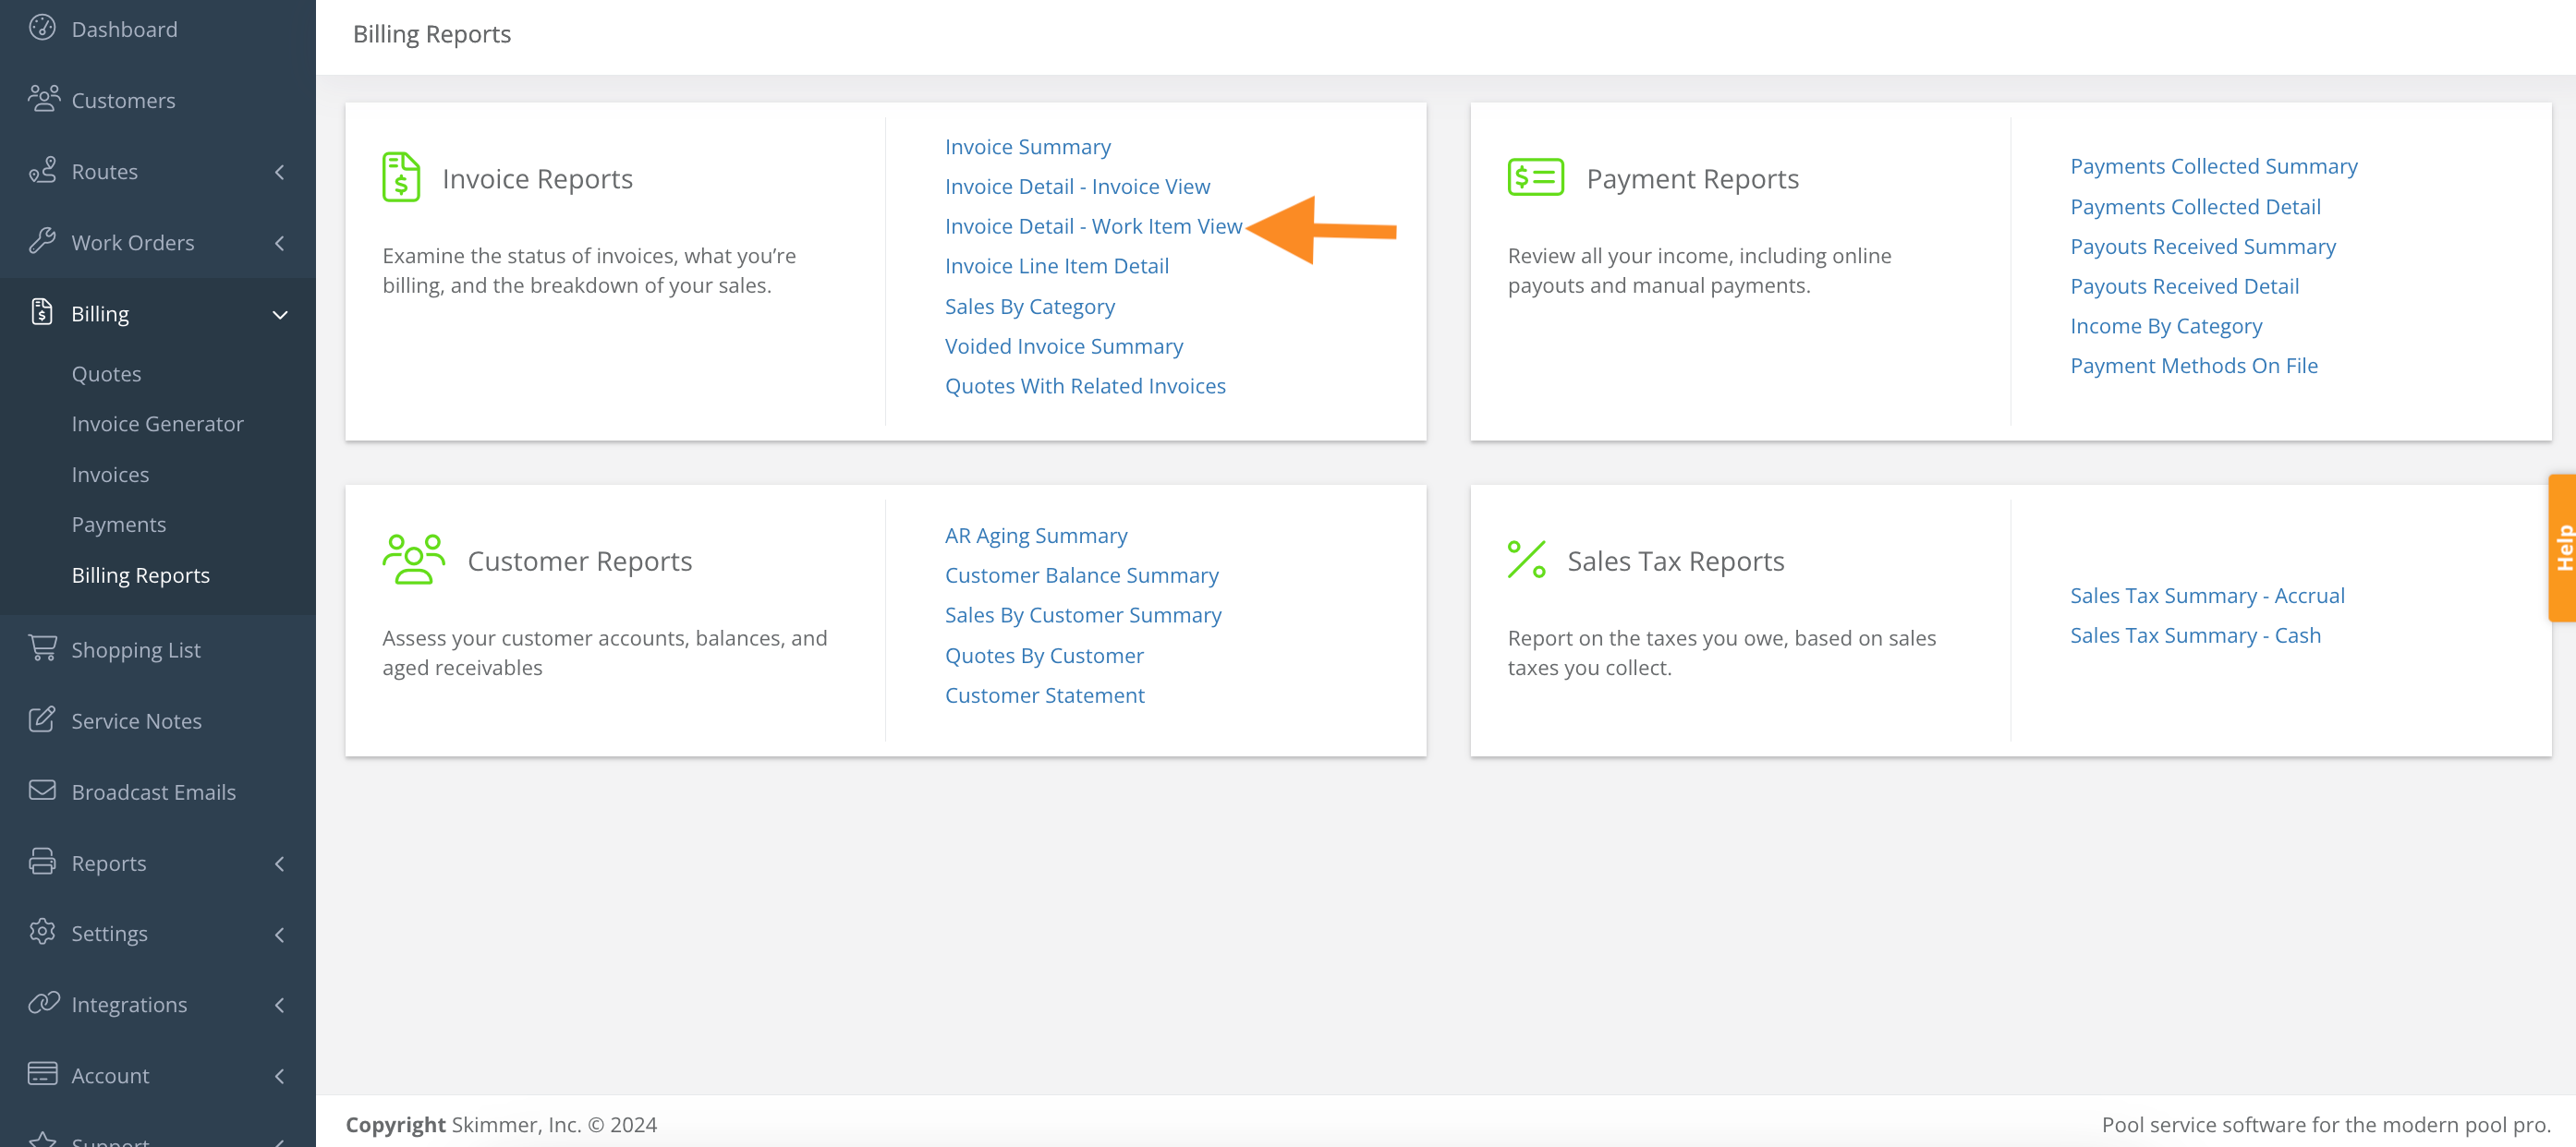Click the Broadcast Emails envelope icon
This screenshot has height=1147, width=2576.
tap(42, 791)
